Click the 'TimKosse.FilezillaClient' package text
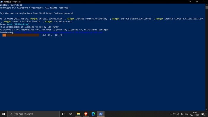This screenshot has width=208, height=117. (189, 19)
